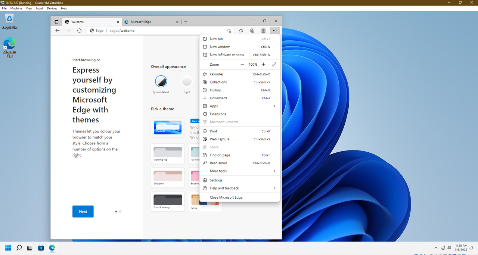Click the profile avatar icon in Edge toolbar
Screen dimensions: 478x255
tap(263, 31)
